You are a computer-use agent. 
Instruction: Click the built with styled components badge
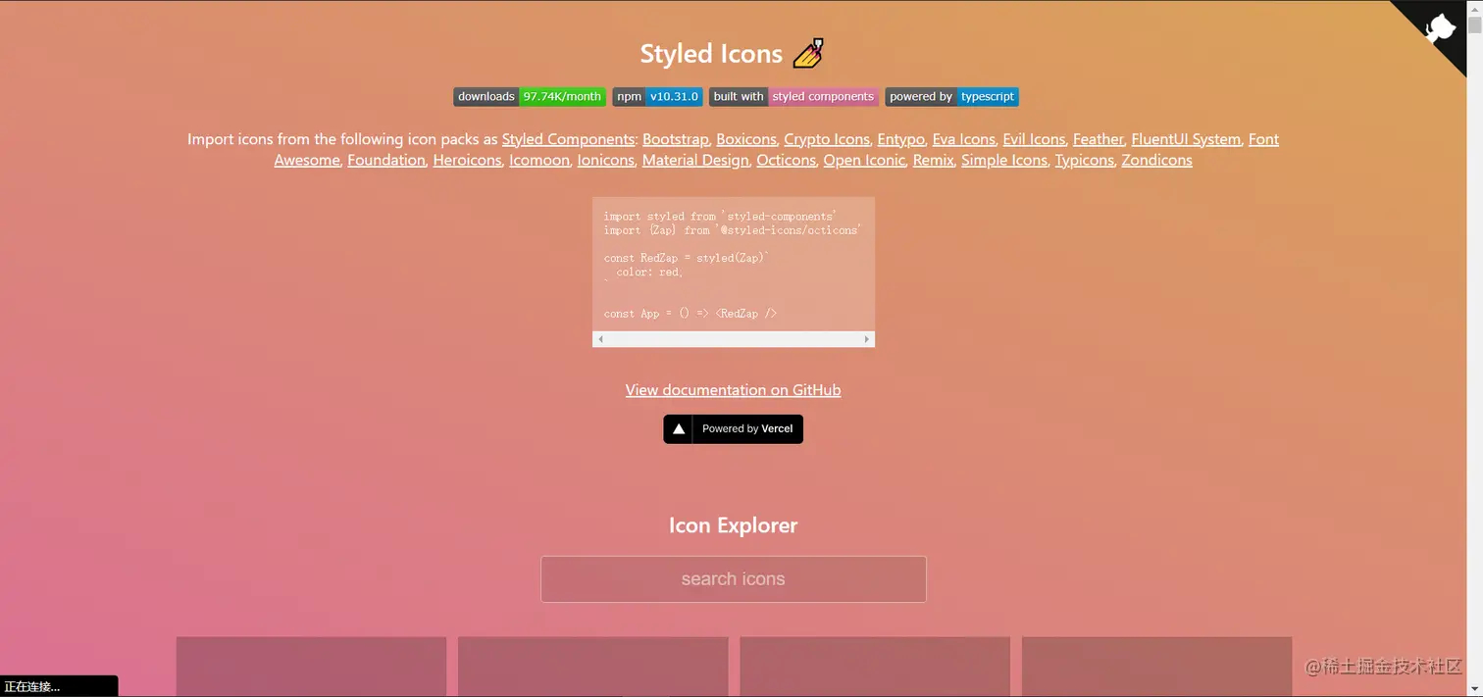tap(793, 97)
